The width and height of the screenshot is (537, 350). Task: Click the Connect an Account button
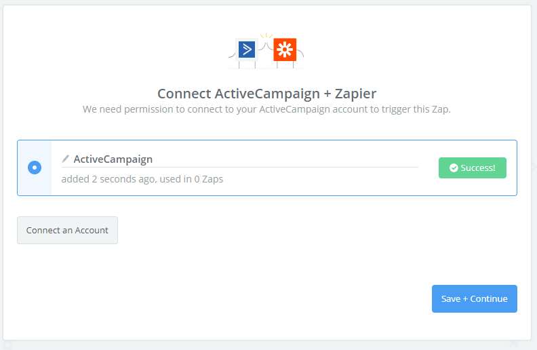68,230
